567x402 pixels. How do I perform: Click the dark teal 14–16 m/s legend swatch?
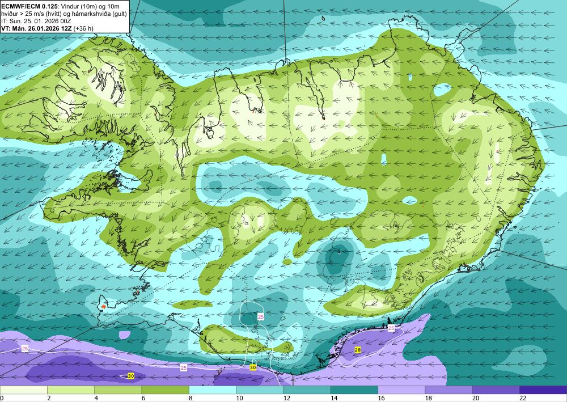tap(354, 390)
